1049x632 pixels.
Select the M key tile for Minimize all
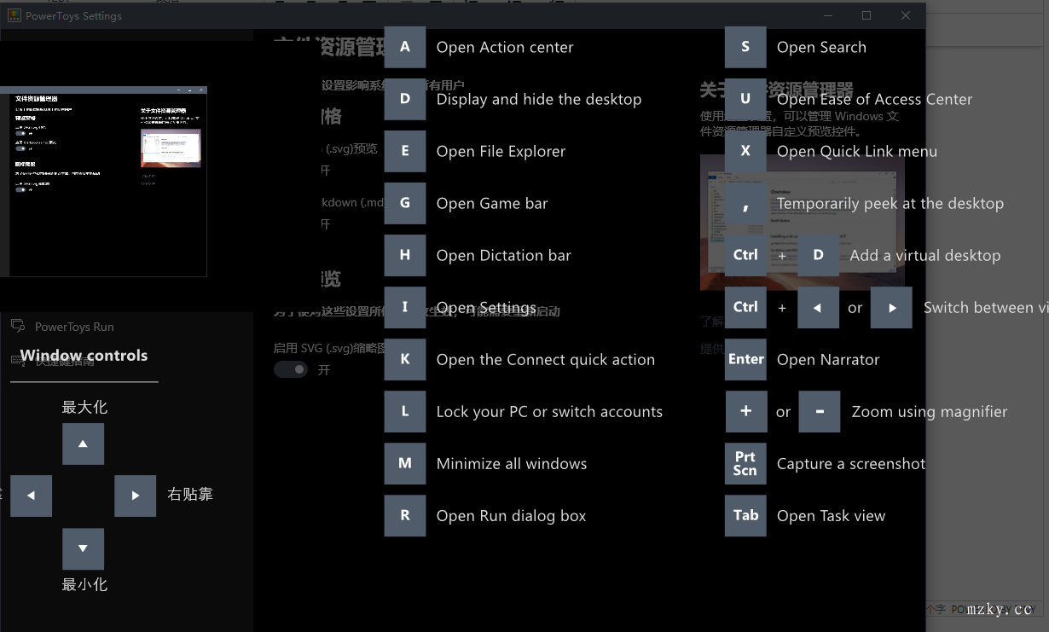(405, 463)
